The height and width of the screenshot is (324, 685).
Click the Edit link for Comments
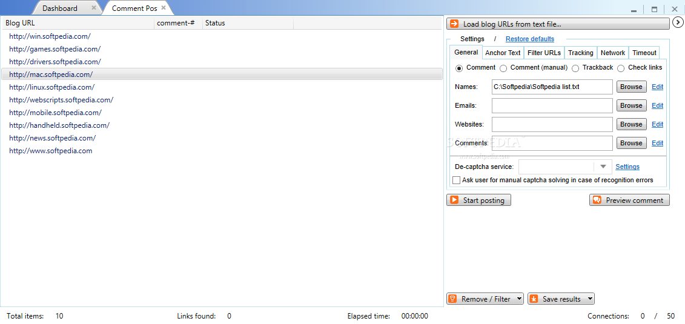point(658,143)
